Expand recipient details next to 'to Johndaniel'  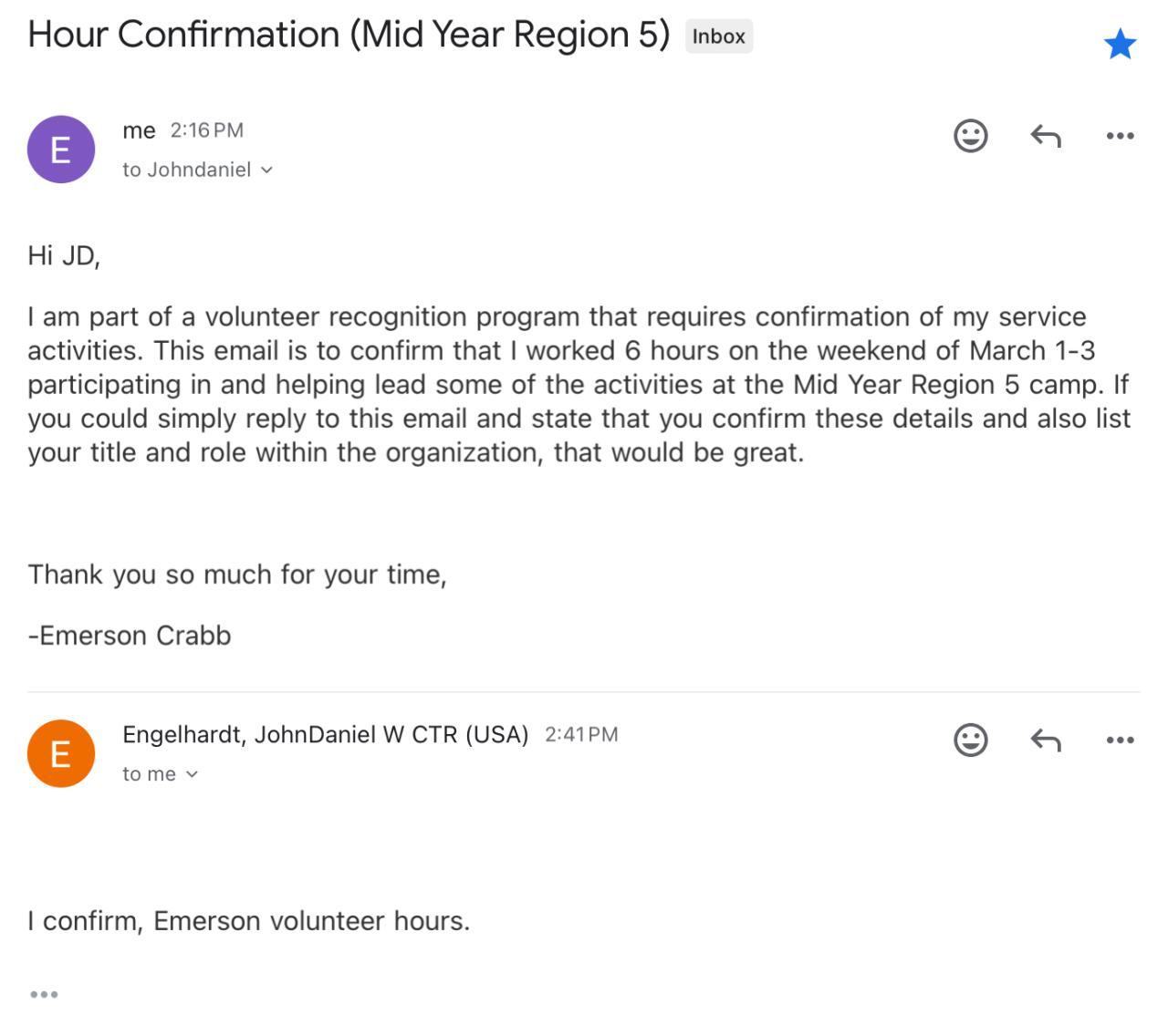(x=266, y=171)
